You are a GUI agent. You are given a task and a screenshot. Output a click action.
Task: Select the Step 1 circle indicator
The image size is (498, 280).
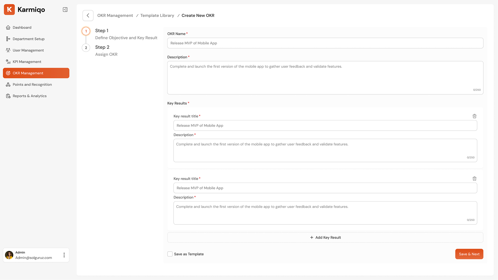click(x=86, y=31)
